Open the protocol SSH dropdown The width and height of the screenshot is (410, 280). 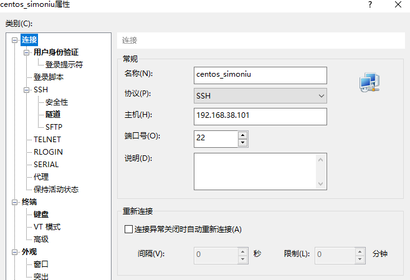260,95
